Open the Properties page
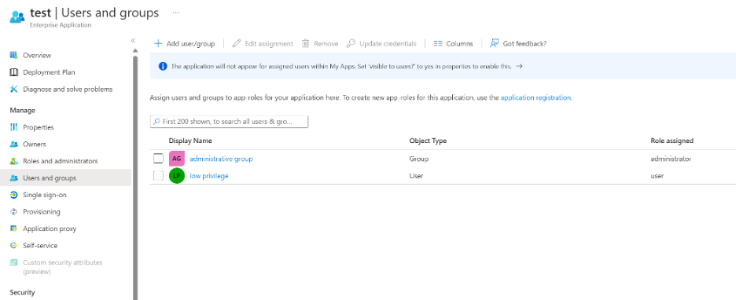736x300 pixels. (39, 127)
